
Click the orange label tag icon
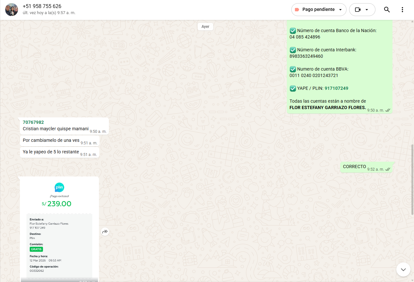[x=297, y=10]
